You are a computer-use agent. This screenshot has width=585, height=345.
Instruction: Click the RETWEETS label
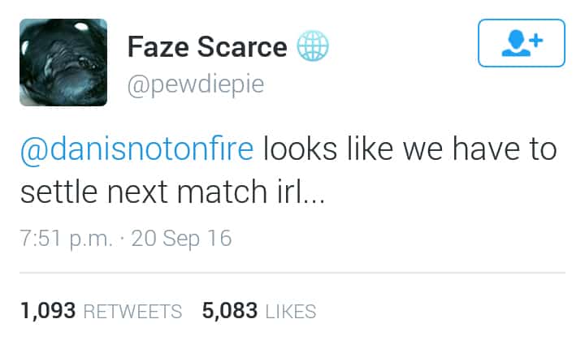132,311
